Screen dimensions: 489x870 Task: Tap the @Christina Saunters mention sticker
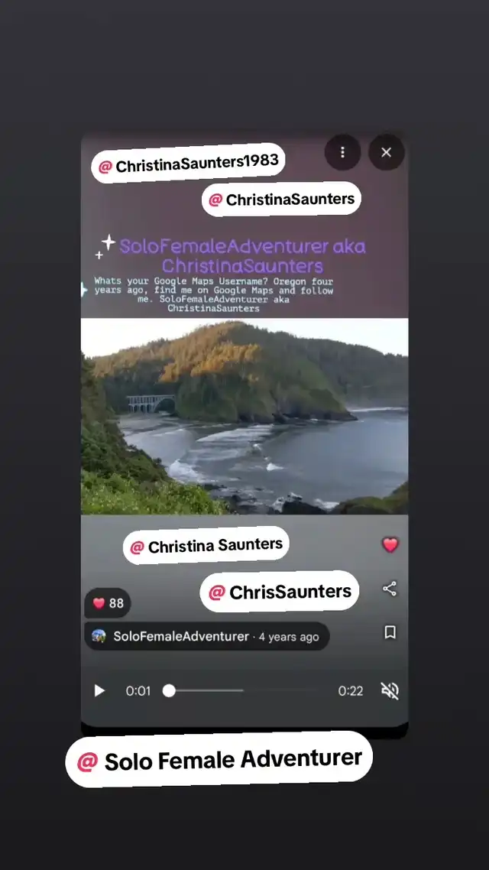point(206,545)
